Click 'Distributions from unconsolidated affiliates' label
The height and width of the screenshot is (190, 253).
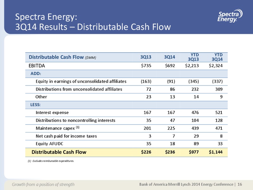(x=79, y=89)
